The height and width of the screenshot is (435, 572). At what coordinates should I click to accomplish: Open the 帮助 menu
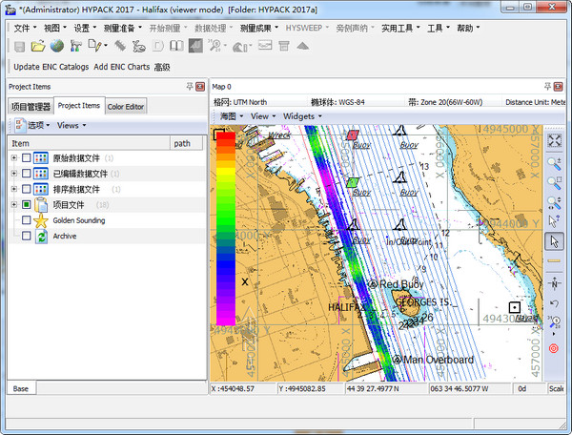468,28
